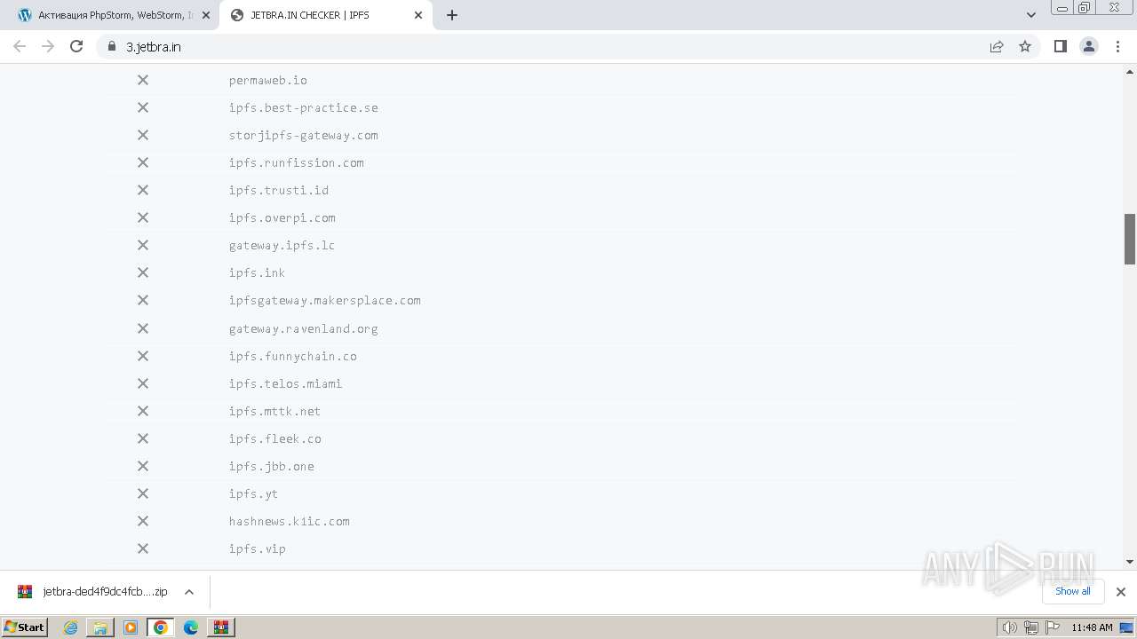Click the ipfs.overpi.com gateway name
Screen dimensions: 1137x639
tap(282, 217)
